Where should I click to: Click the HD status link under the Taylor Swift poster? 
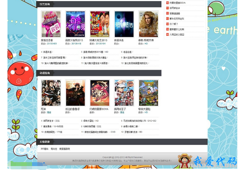(146, 44)
